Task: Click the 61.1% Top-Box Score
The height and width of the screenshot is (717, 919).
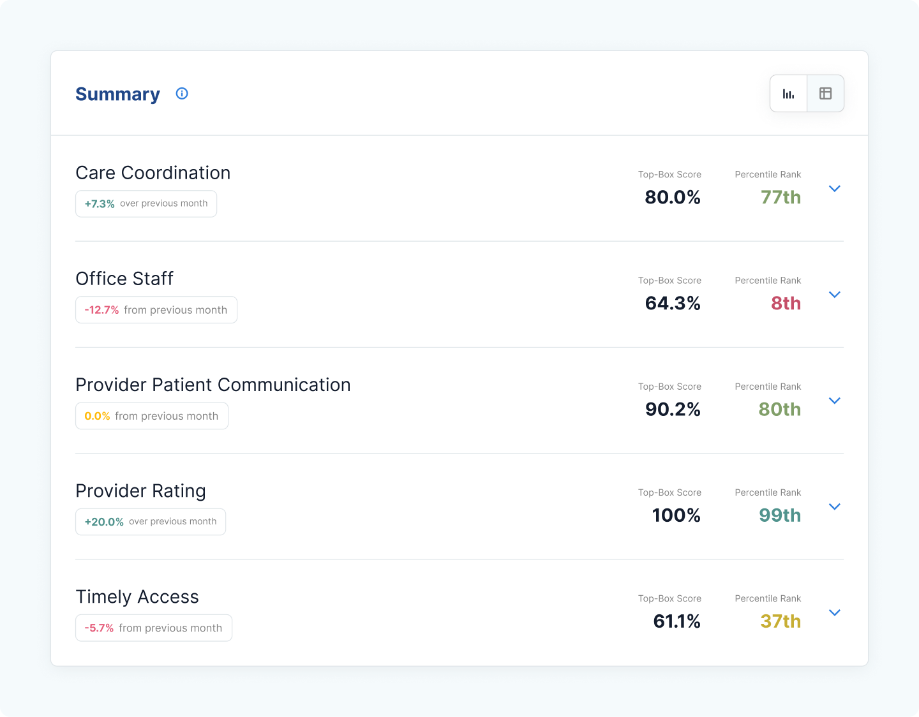Action: point(677,621)
